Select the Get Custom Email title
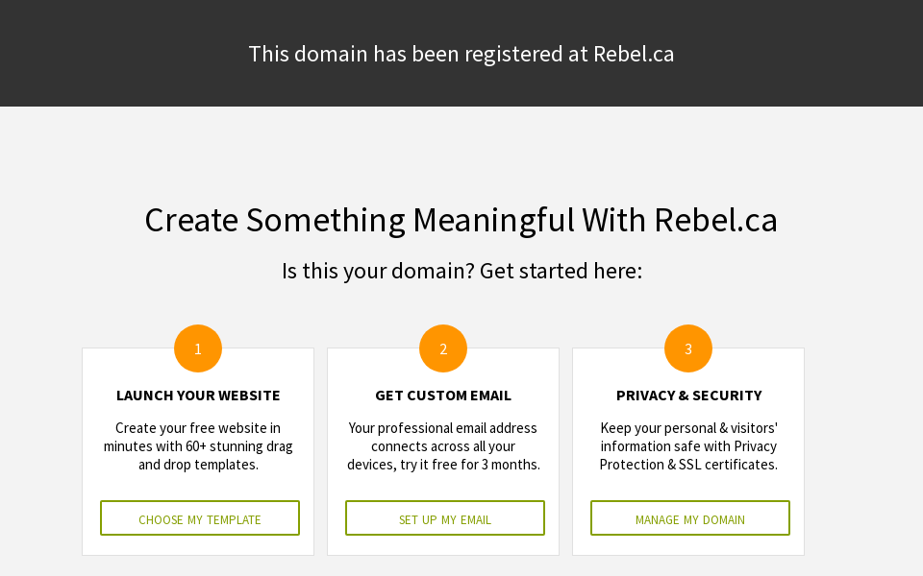The width and height of the screenshot is (923, 576). click(443, 396)
